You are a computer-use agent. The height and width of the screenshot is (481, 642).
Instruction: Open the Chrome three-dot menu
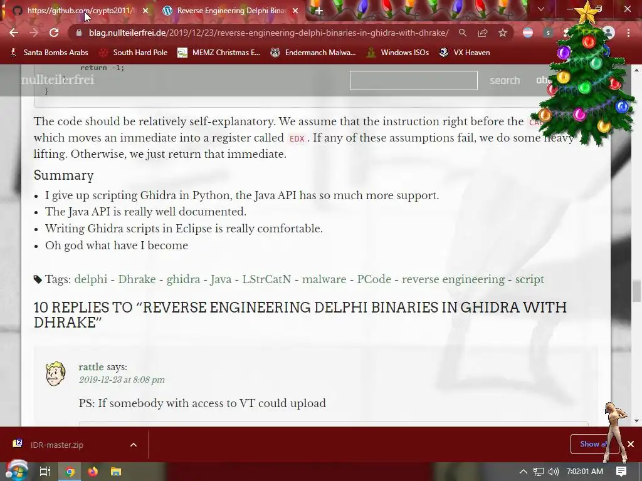point(628,33)
